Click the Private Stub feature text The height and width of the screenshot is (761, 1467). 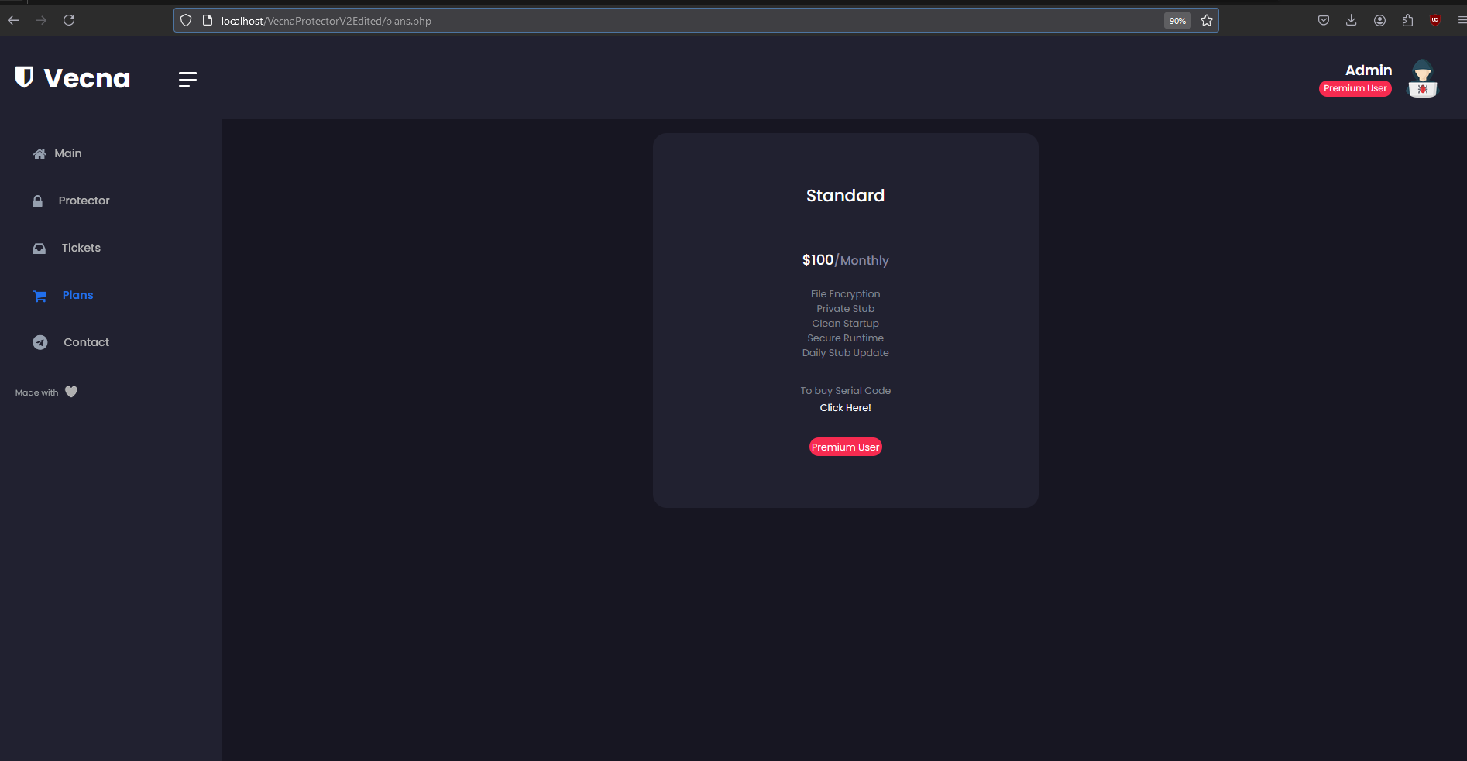point(845,309)
